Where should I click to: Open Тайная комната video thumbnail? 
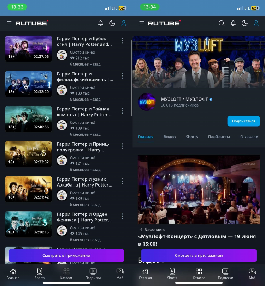click(x=29, y=119)
